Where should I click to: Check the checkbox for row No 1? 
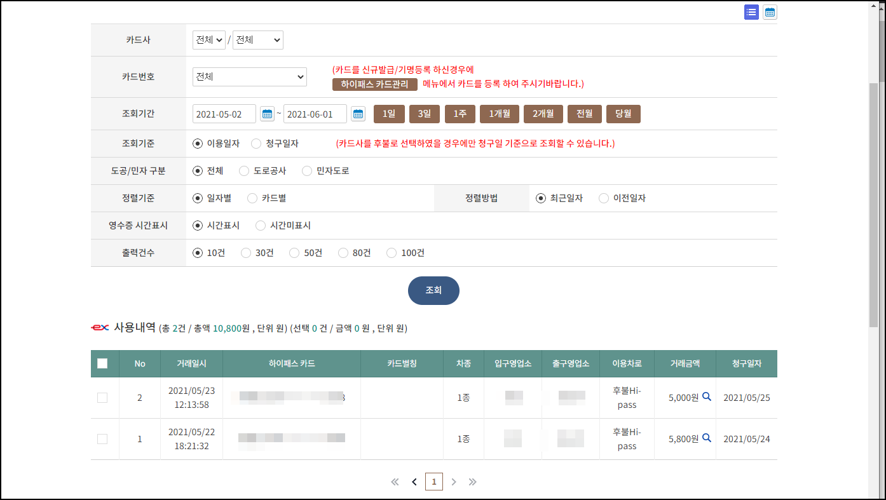[102, 439]
